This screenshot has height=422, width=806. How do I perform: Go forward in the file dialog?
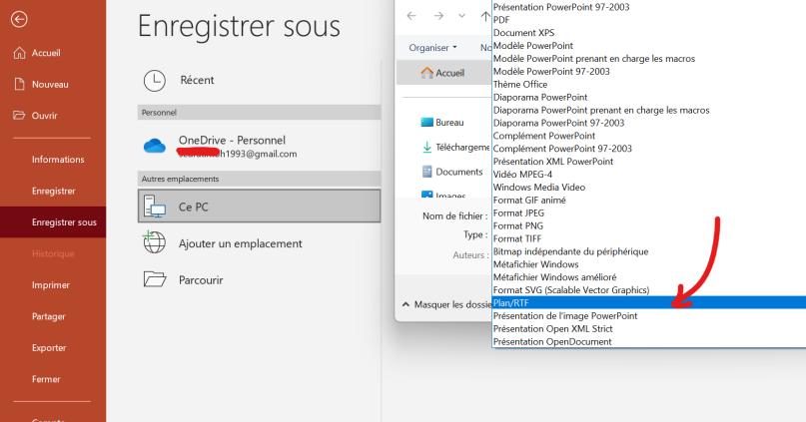[x=438, y=16]
